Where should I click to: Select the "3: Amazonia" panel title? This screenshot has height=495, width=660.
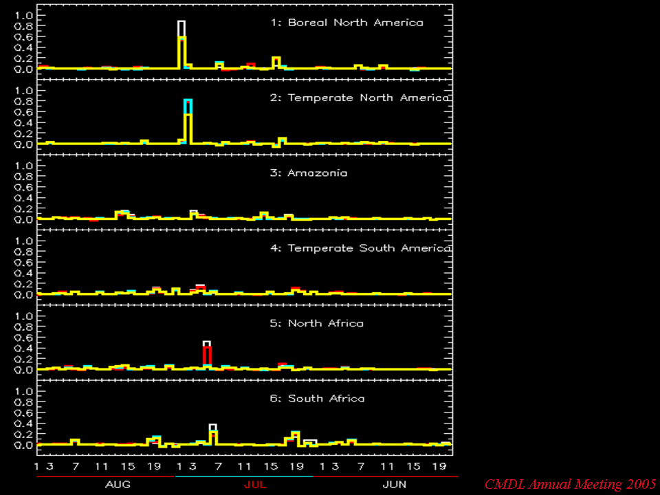(x=309, y=173)
